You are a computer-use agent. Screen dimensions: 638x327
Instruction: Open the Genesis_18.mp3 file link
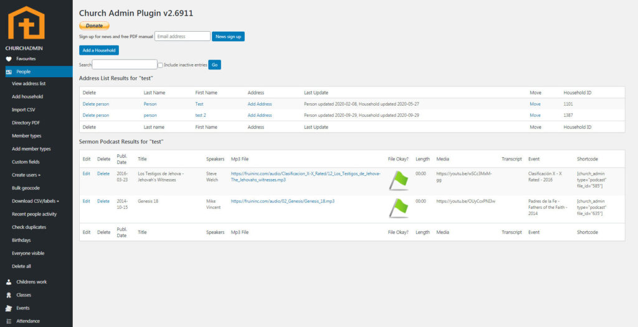point(282,201)
